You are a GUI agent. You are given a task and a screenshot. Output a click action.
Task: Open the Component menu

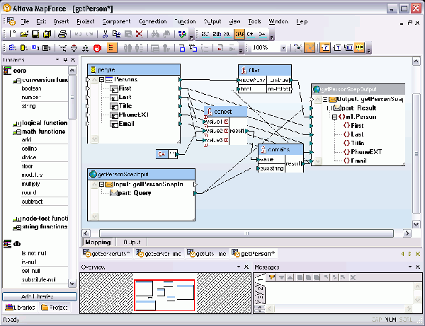coord(116,21)
